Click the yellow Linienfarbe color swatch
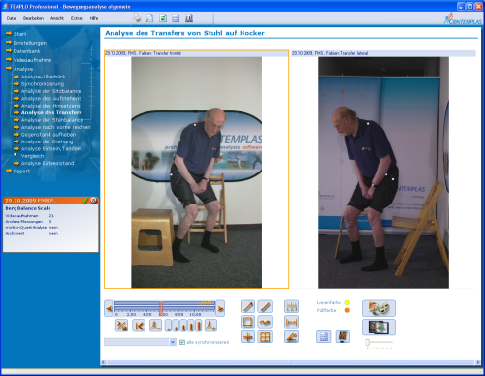 (347, 302)
